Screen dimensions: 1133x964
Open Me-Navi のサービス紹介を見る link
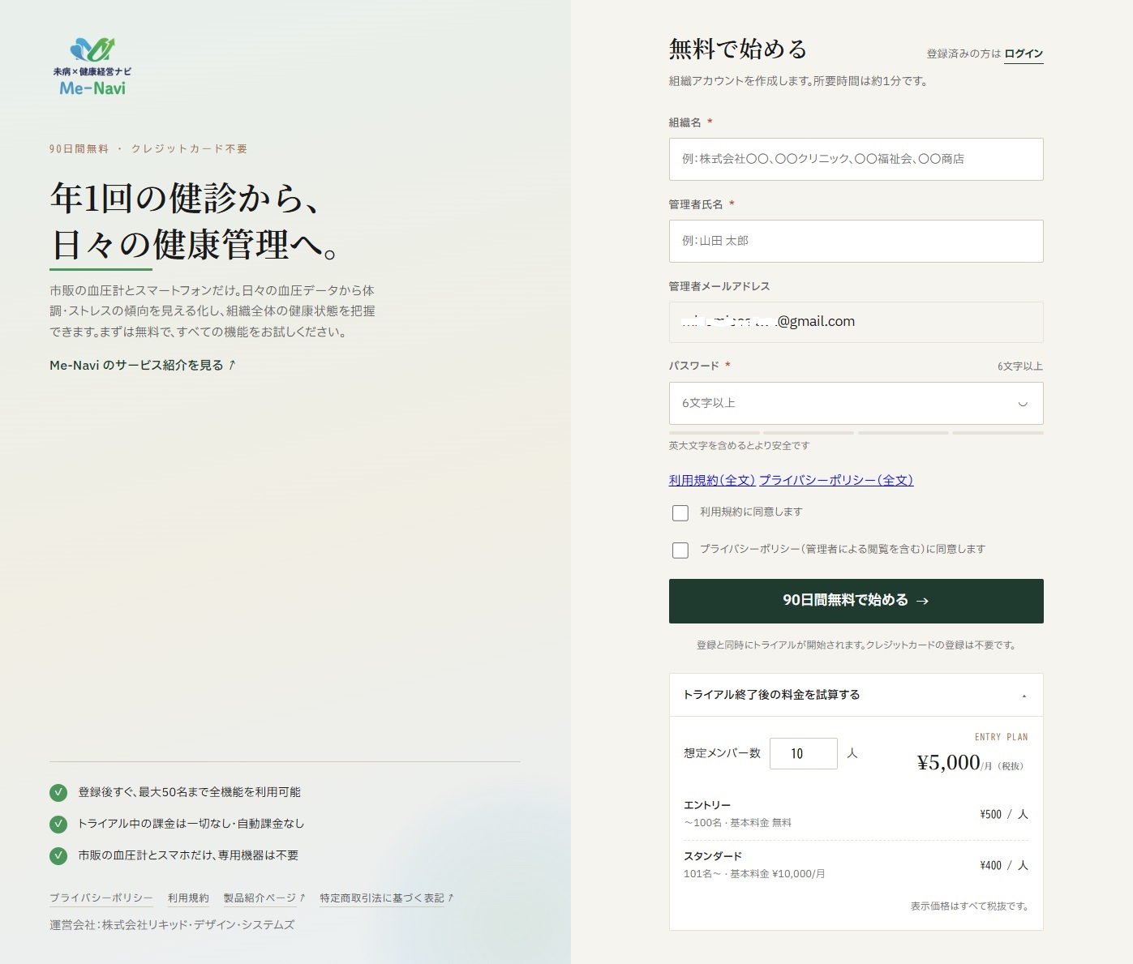143,365
